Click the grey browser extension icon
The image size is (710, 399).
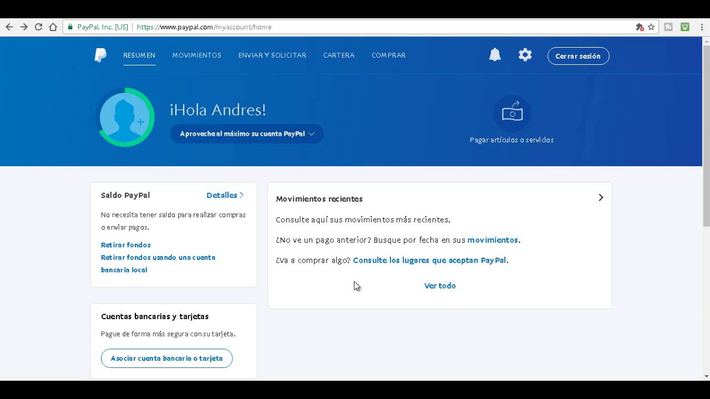668,27
